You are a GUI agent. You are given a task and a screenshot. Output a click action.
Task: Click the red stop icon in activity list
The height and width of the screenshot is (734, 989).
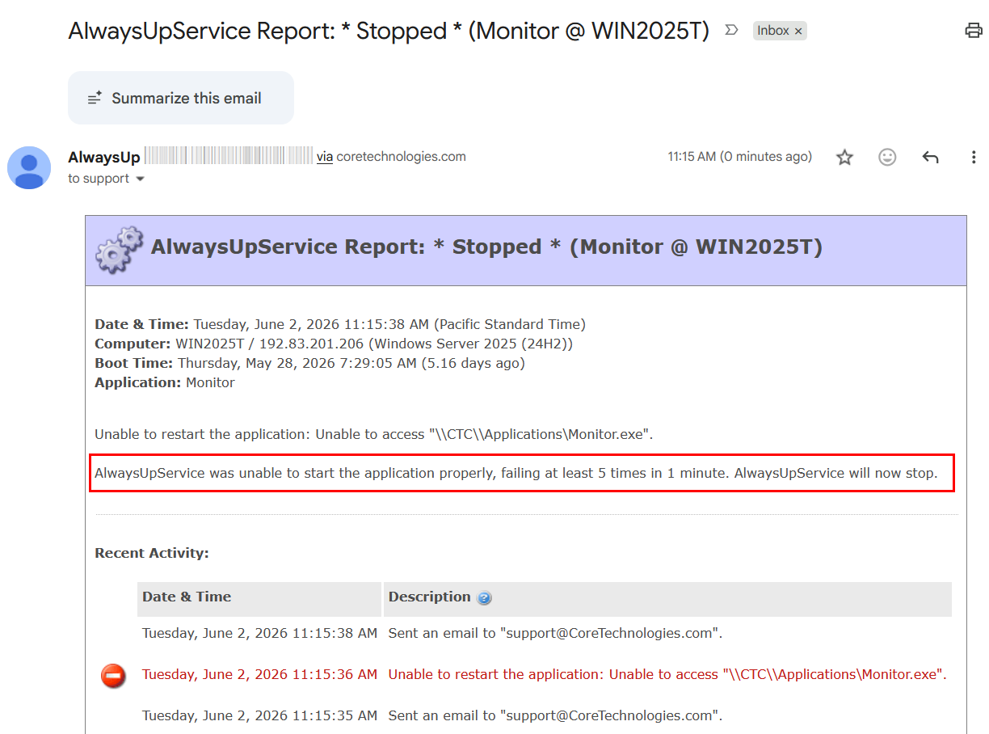[x=113, y=675]
